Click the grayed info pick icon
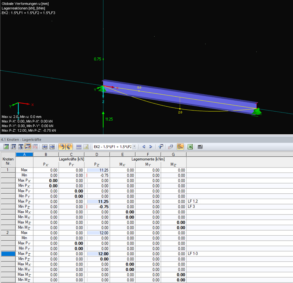This screenshot has height=283, width=293. 170,147
